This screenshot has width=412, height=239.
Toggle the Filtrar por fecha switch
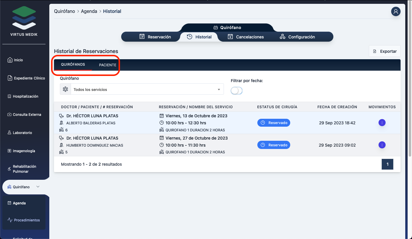(x=237, y=91)
